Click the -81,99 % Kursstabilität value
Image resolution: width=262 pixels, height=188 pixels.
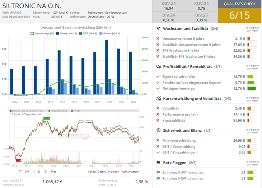point(239,121)
